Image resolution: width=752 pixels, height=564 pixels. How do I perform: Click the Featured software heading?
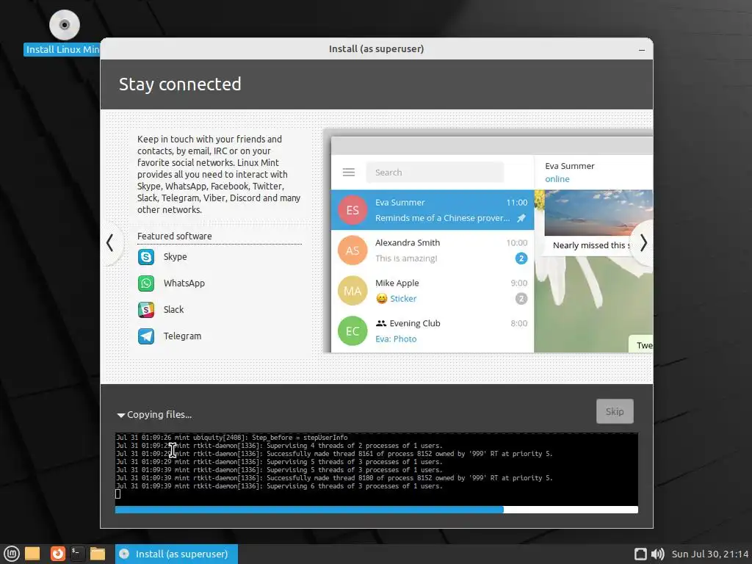click(x=175, y=236)
